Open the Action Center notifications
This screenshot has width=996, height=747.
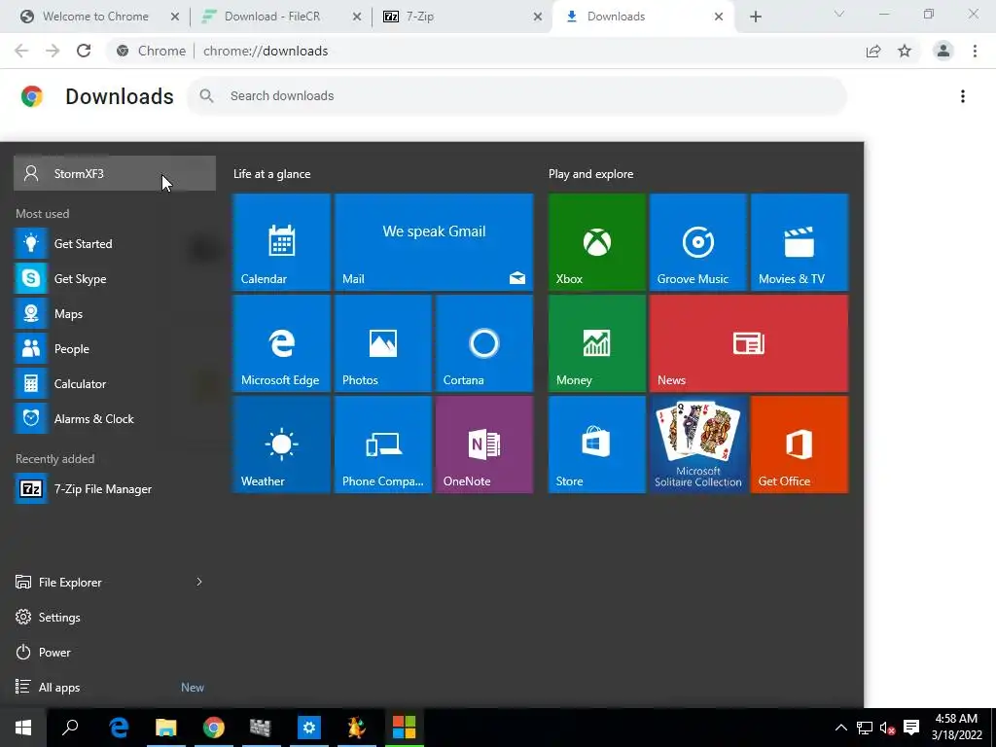[911, 728]
